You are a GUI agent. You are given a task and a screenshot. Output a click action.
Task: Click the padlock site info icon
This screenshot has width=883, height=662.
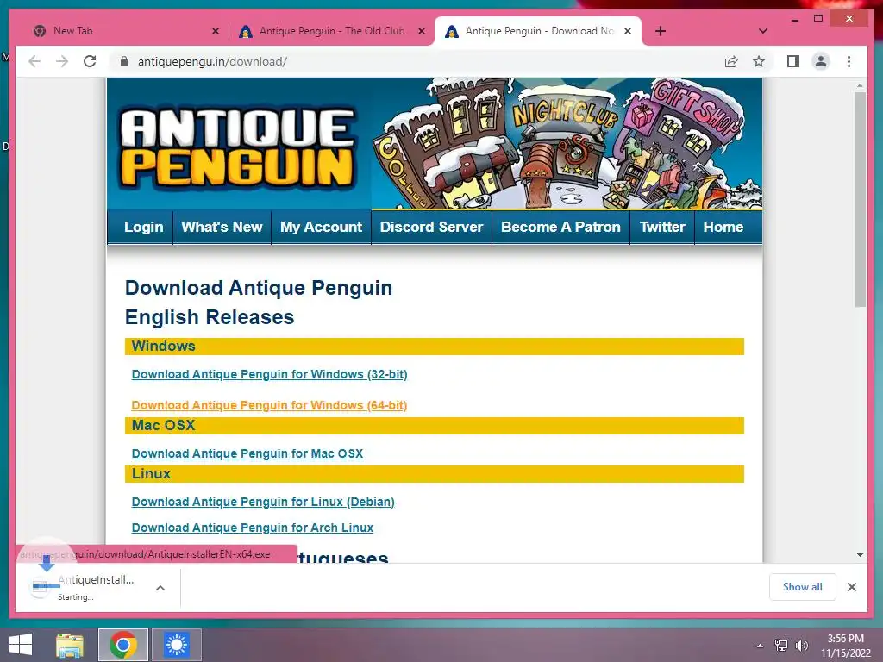(124, 61)
